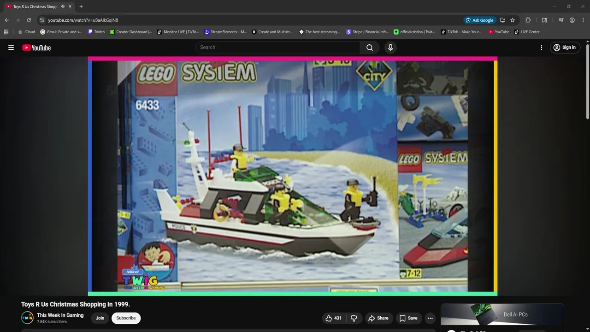Open browser extensions puzzle icon
The height and width of the screenshot is (332, 590).
528,20
